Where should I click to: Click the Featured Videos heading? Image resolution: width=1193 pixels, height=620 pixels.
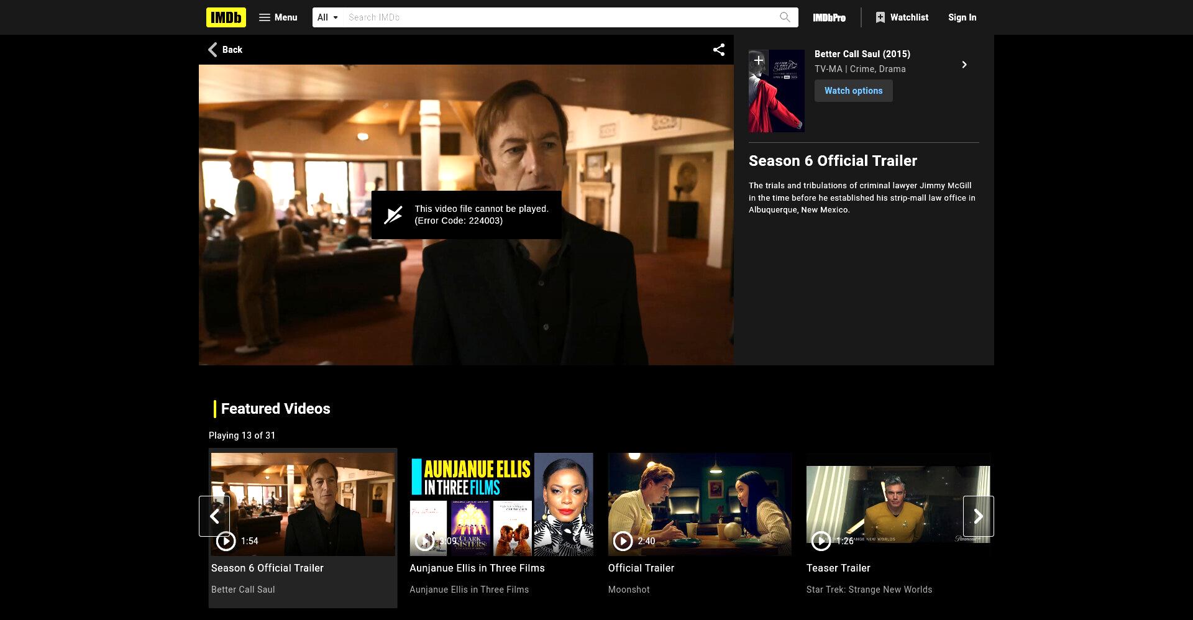pyautogui.click(x=275, y=409)
